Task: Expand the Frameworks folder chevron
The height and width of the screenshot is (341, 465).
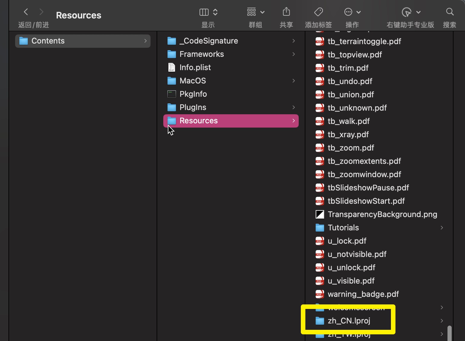Action: coord(294,54)
